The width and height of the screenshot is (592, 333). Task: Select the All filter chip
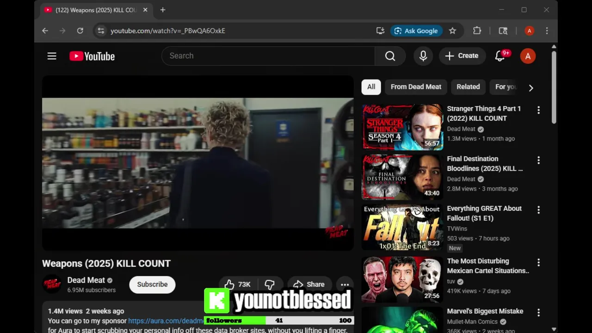pos(371,87)
